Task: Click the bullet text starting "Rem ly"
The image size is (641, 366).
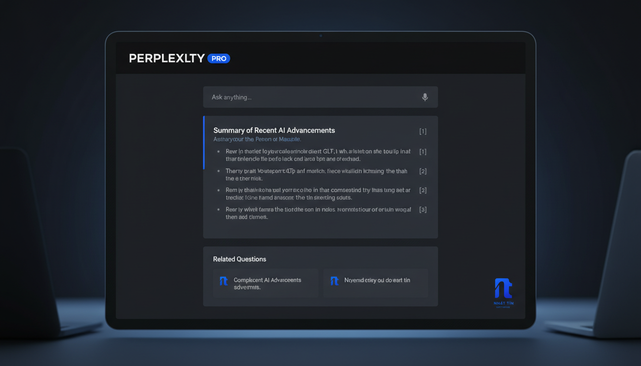Action: 318,193
